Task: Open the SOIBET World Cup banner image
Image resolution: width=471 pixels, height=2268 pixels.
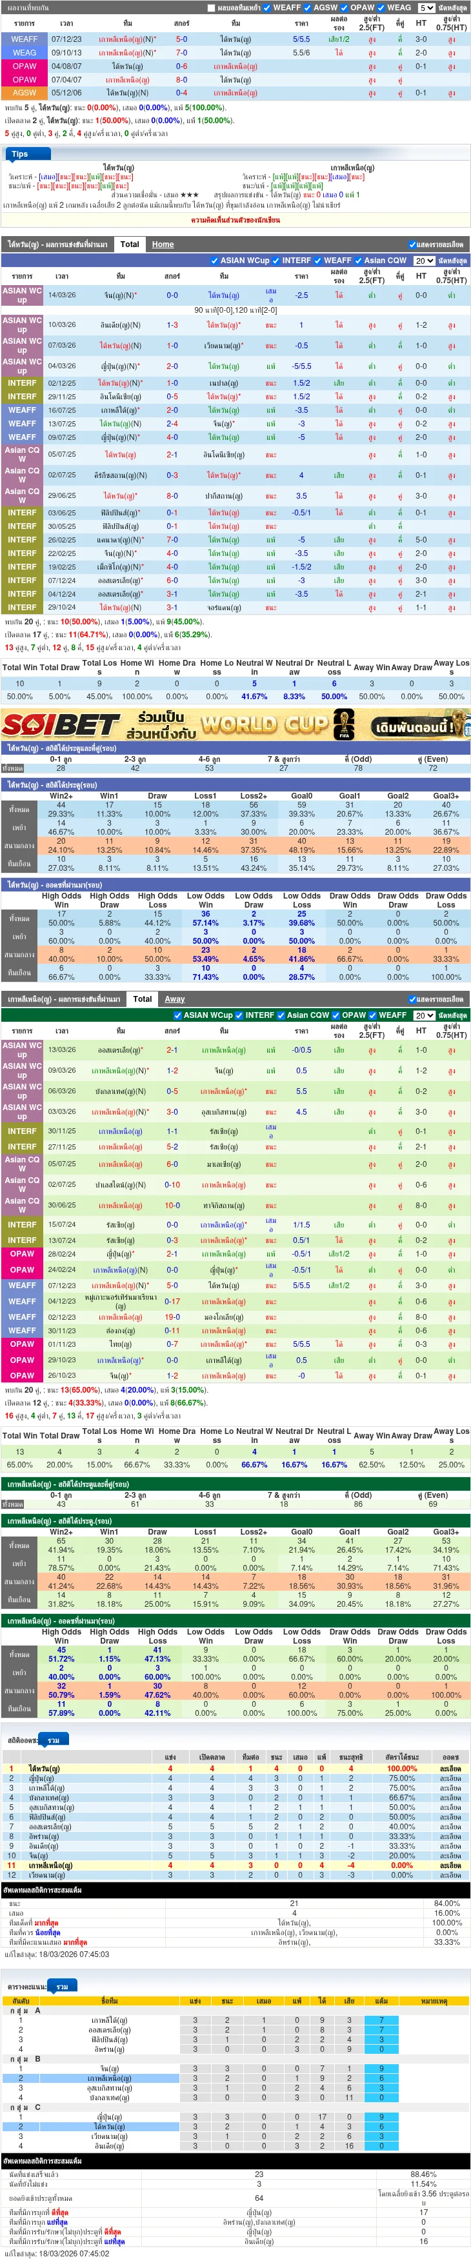Action: pos(235,724)
